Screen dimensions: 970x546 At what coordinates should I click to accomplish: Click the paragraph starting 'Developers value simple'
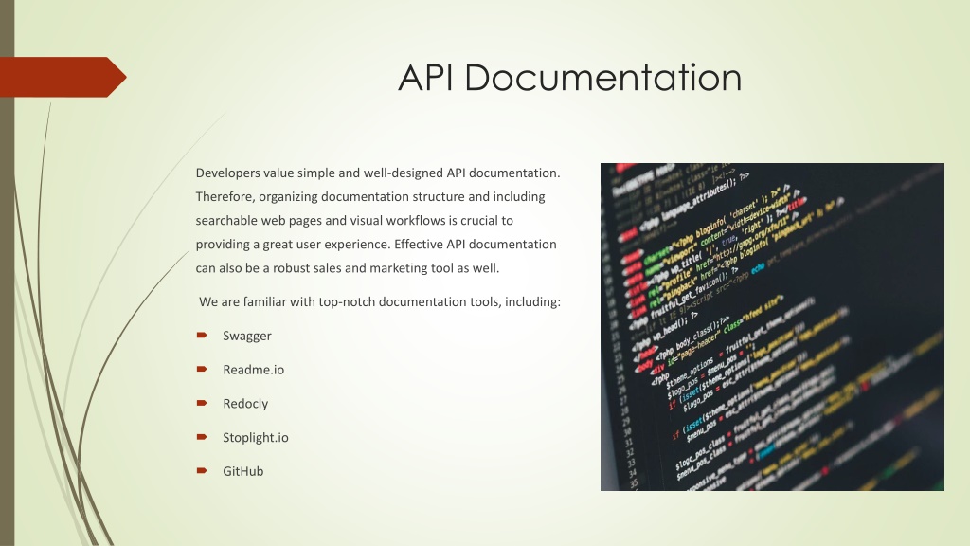[378, 220]
